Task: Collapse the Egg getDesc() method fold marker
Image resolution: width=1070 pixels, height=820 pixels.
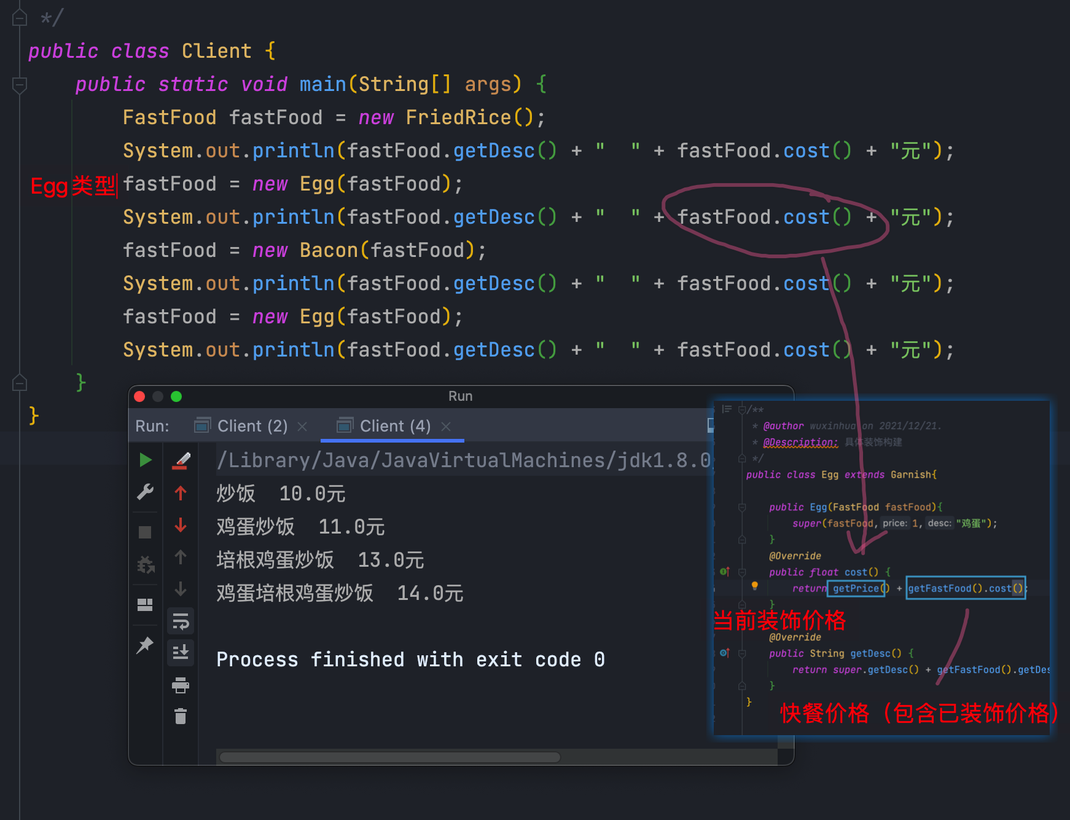Action: coord(742,653)
